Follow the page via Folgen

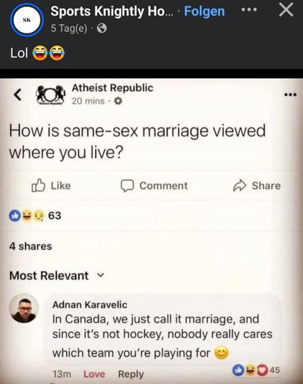pos(204,11)
